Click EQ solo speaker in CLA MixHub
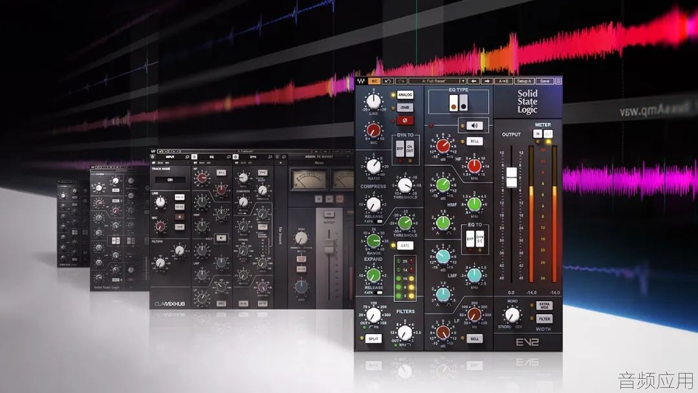Image resolution: width=698 pixels, height=393 pixels. [221, 238]
